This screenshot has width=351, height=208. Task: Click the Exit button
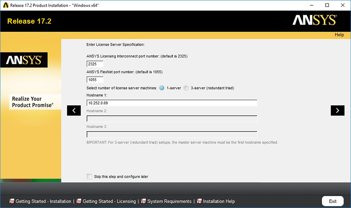pyautogui.click(x=333, y=201)
